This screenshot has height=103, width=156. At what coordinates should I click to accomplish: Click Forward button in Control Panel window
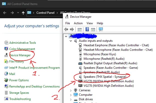tap(12, 13)
